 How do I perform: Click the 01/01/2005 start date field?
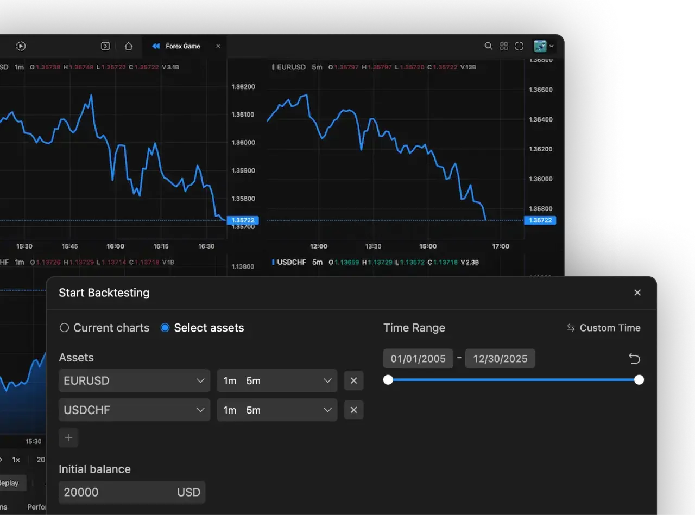(x=418, y=358)
